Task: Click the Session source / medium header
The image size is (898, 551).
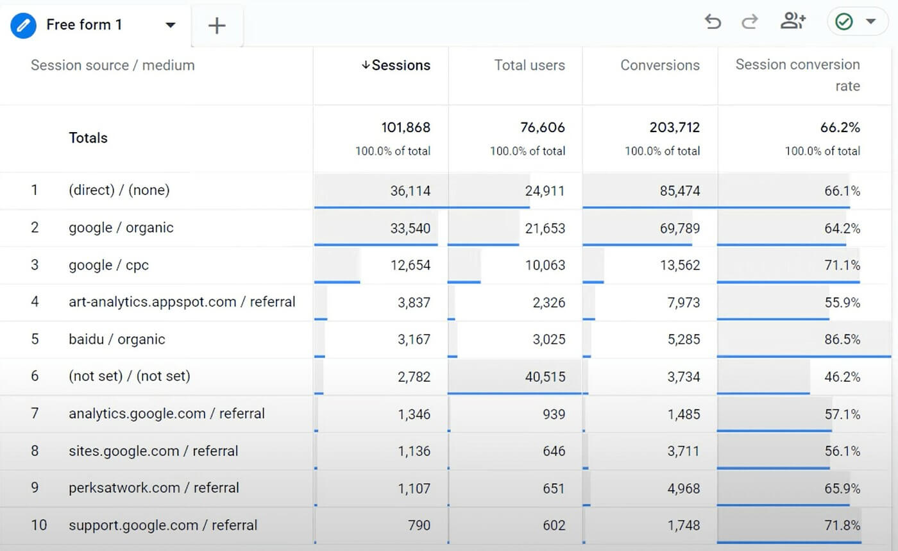Action: pos(113,65)
